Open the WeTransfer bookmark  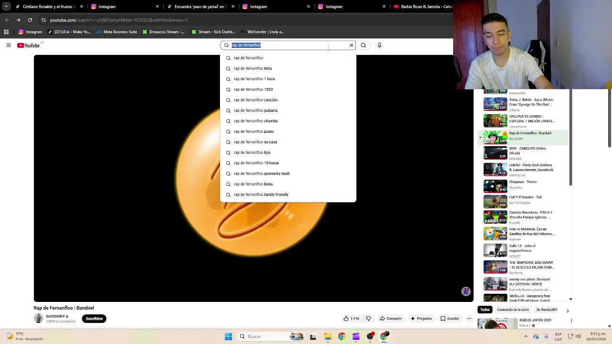262,32
